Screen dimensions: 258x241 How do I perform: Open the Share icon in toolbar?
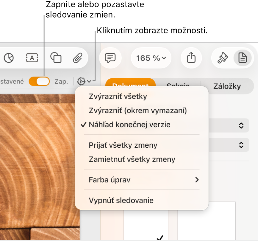(x=191, y=57)
